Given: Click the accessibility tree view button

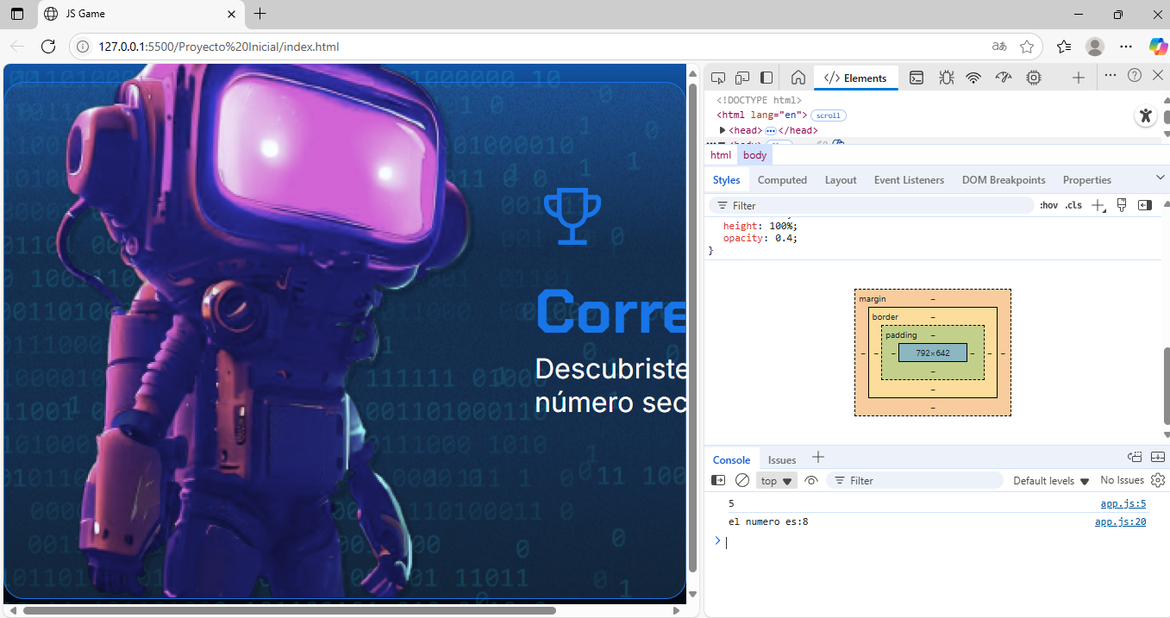Looking at the screenshot, I should pos(1145,116).
